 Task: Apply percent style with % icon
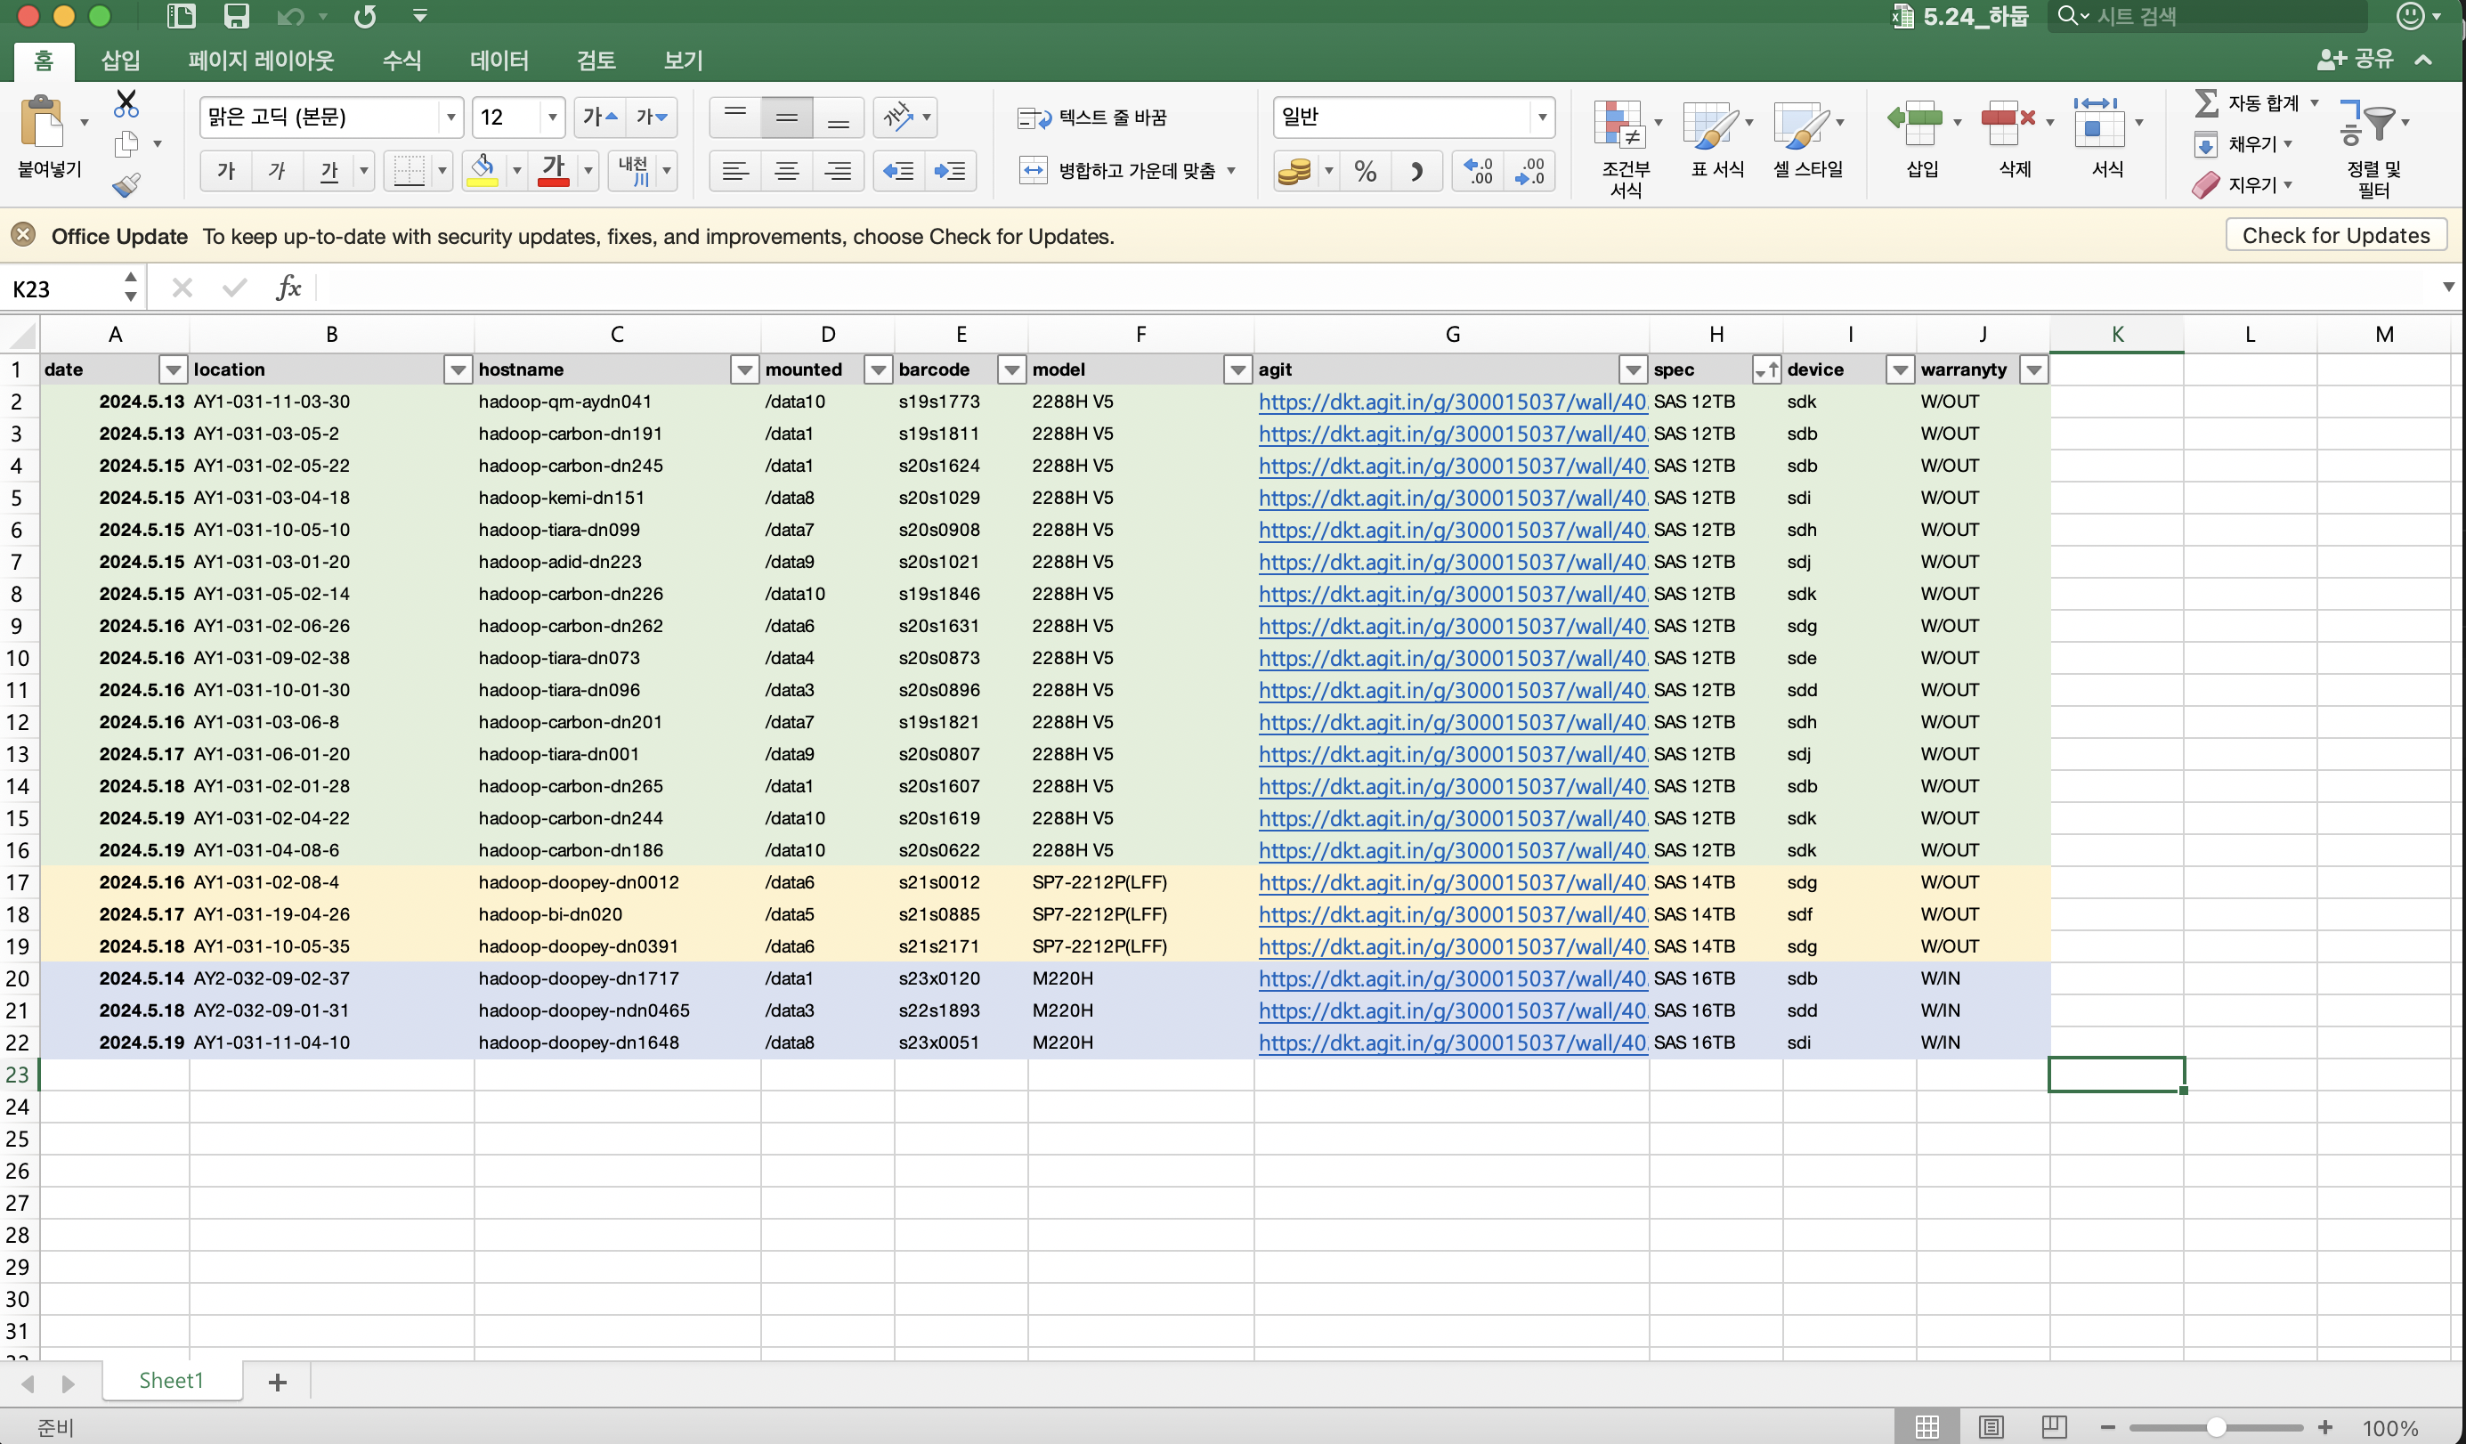(x=1365, y=171)
